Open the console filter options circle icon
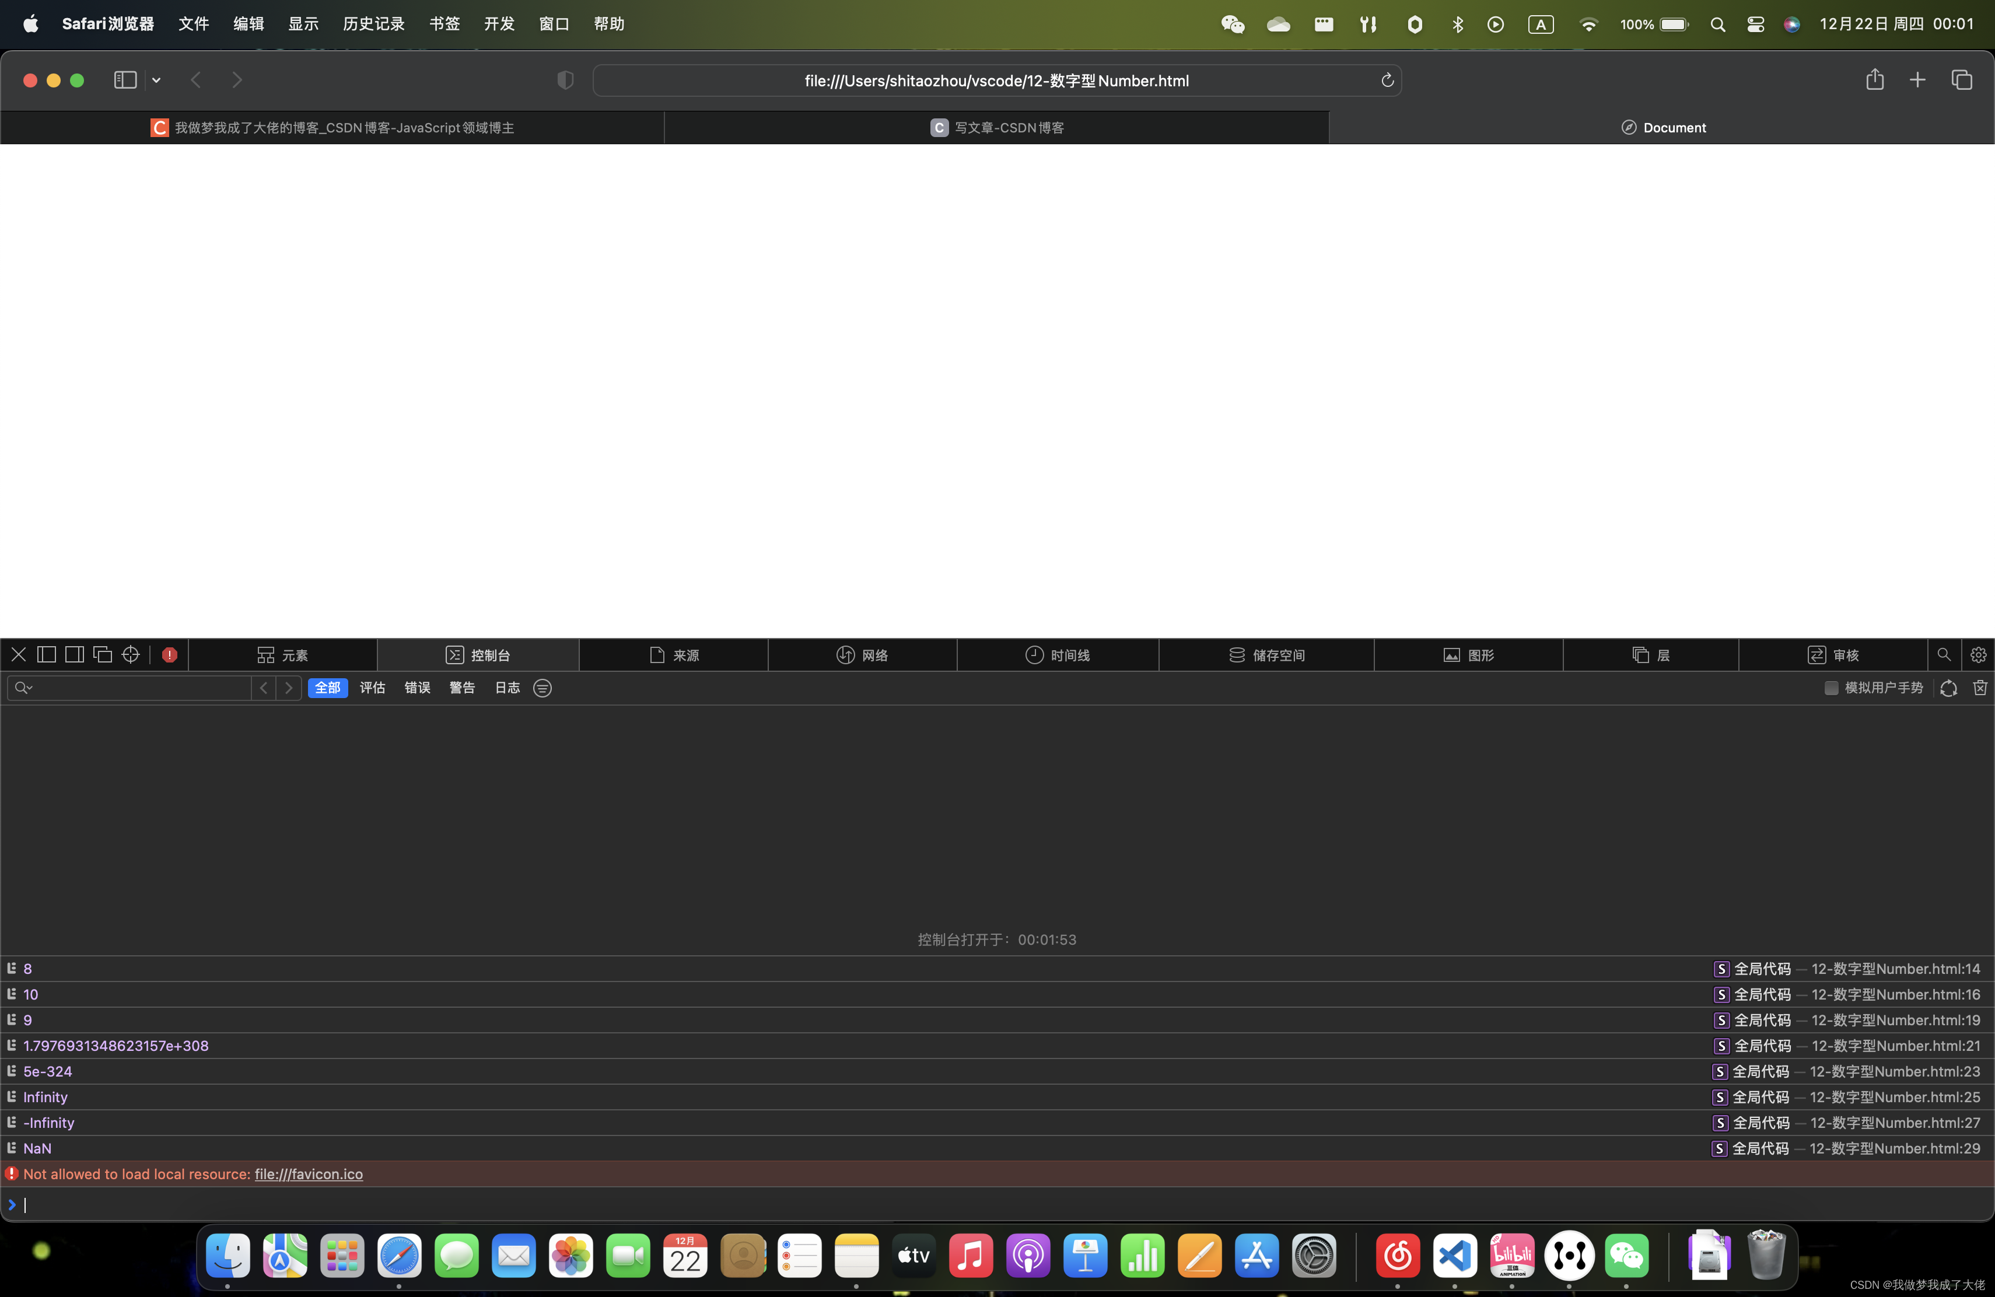Screen dimensions: 1995x1297 542,688
